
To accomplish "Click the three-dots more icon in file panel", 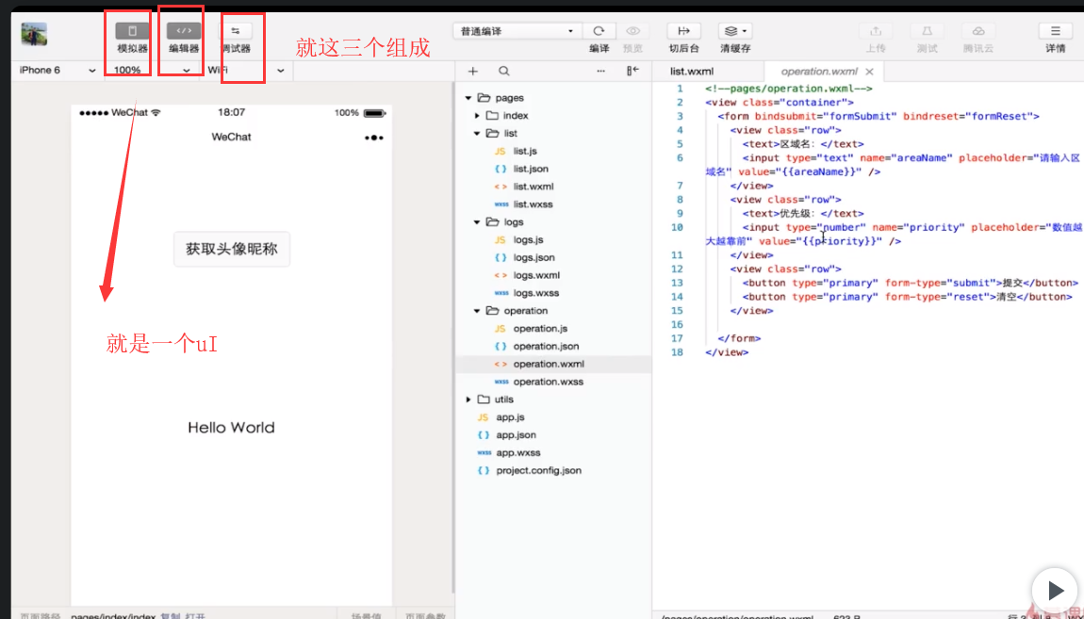I will coord(600,71).
